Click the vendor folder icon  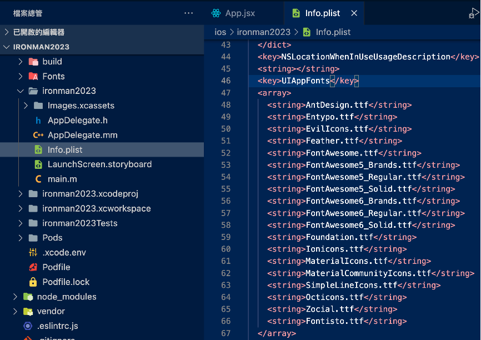[x=28, y=312]
